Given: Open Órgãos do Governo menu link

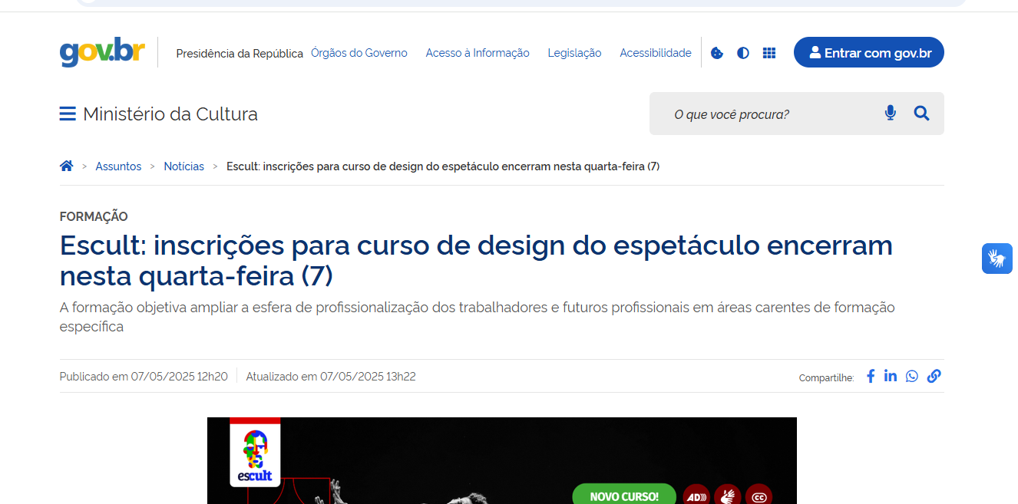Looking at the screenshot, I should click(359, 53).
